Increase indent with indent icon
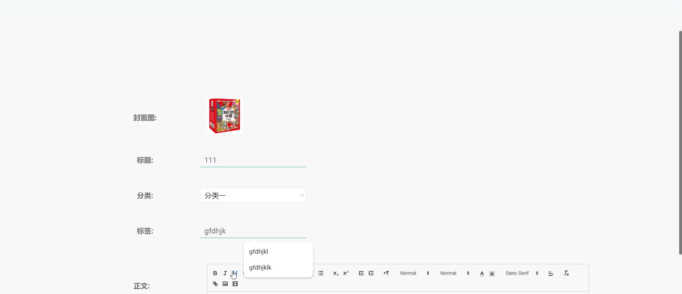This screenshot has width=682, height=294. [371, 273]
